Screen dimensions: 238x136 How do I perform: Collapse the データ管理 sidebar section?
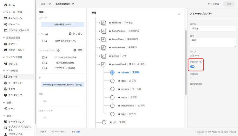tap(4, 71)
